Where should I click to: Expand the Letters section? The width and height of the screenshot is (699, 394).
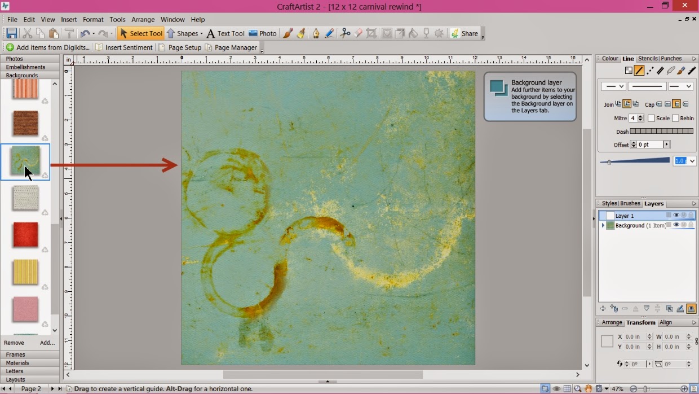coord(30,371)
